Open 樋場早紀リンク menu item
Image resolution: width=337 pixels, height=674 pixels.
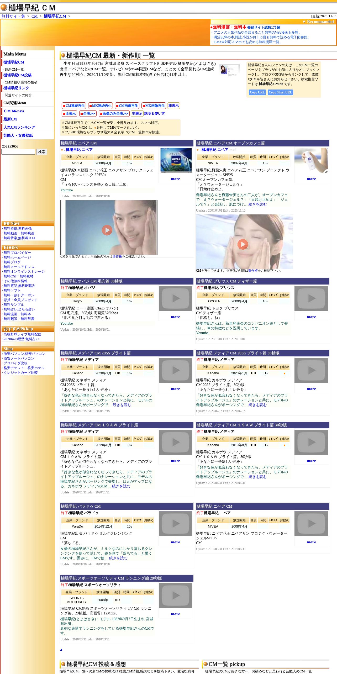click(16, 88)
